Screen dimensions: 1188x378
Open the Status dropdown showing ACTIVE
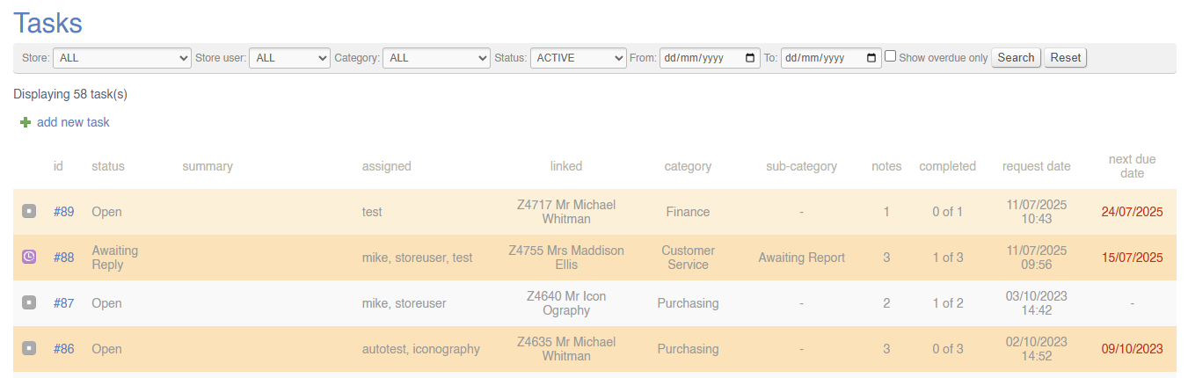tap(578, 58)
